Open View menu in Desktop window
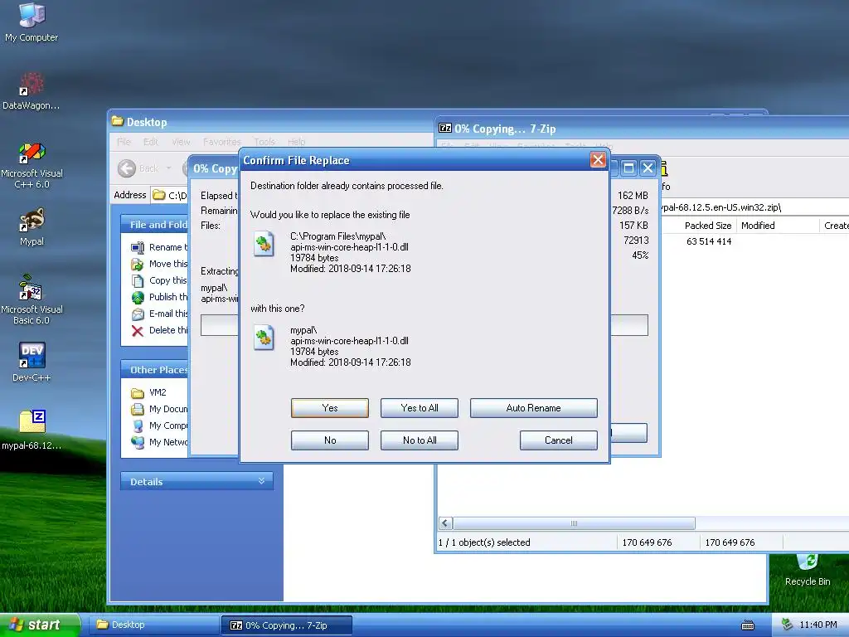849x637 pixels. pyautogui.click(x=181, y=142)
